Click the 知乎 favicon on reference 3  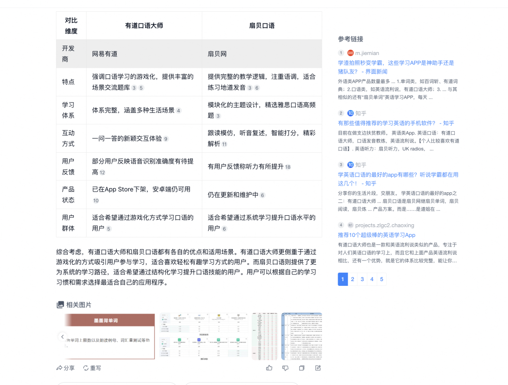coord(350,165)
